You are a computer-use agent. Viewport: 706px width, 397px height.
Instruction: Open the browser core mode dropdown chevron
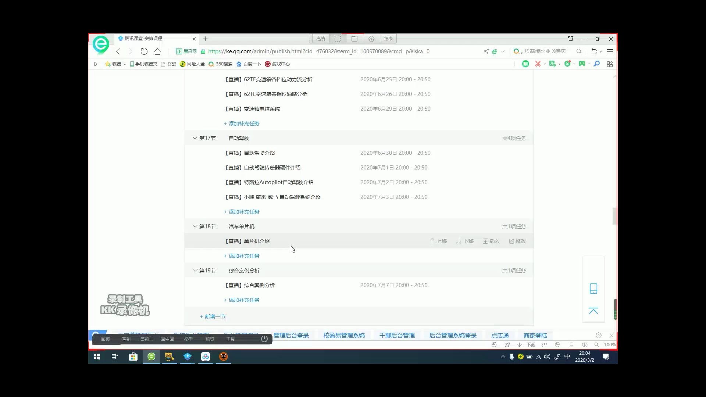503,51
